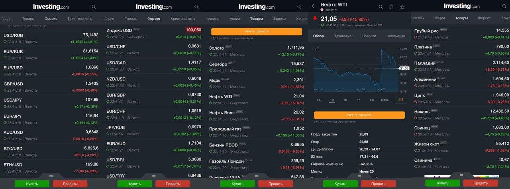
Task: Open the BTC/USD quote row
Action: click(51, 151)
